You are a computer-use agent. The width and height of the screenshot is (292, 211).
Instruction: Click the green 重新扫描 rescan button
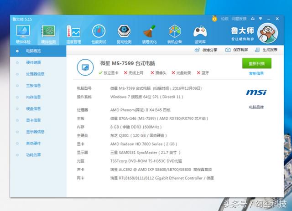point(257,63)
